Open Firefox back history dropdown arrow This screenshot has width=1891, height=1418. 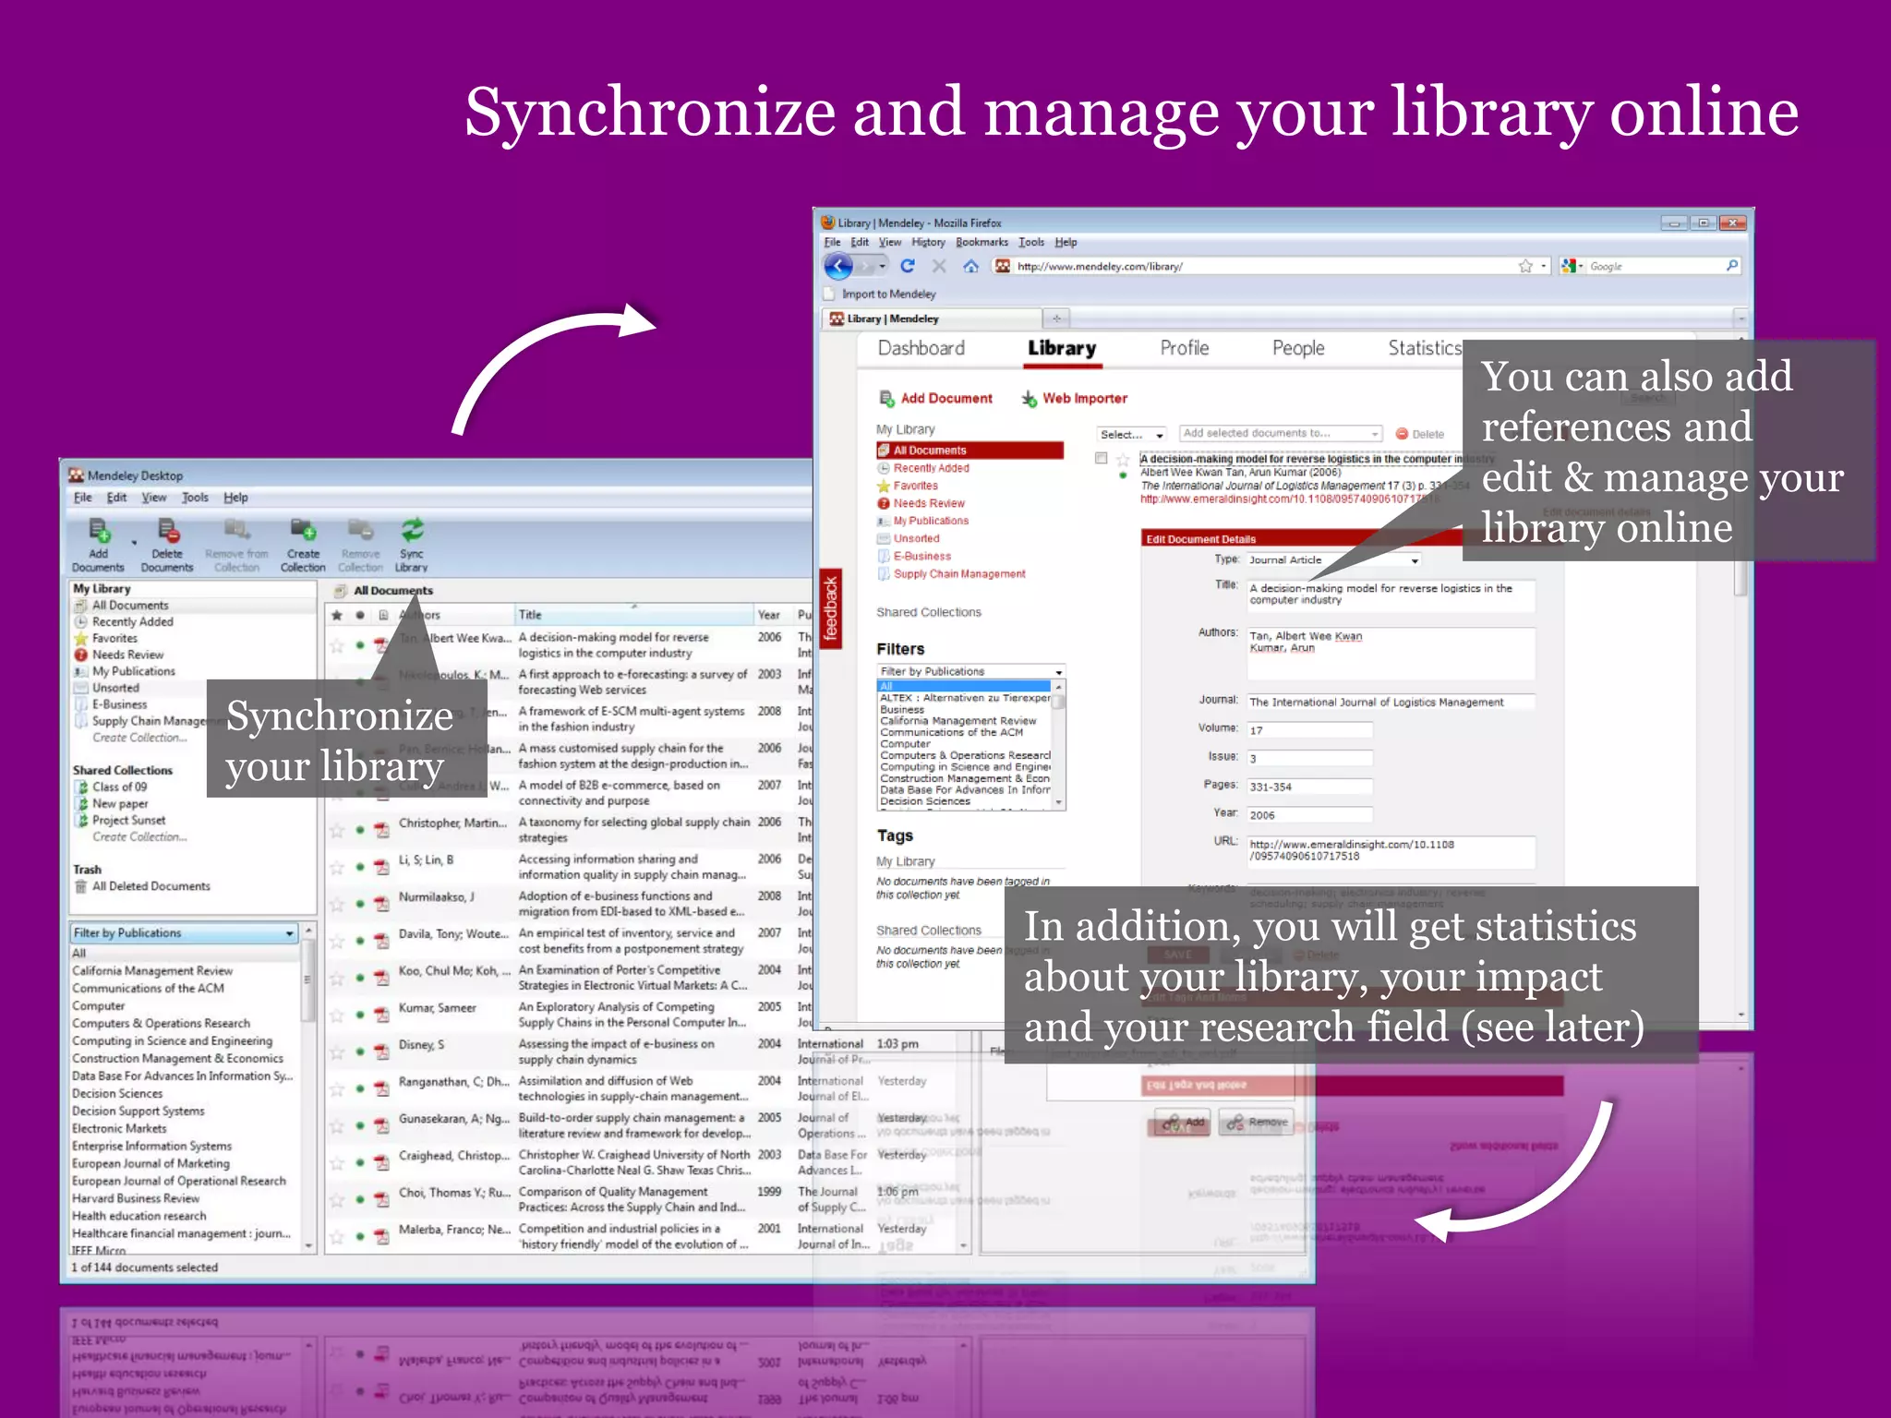882,267
